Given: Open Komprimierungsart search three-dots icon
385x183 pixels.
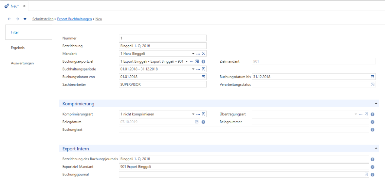Looking at the screenshot, I should [x=198, y=114].
